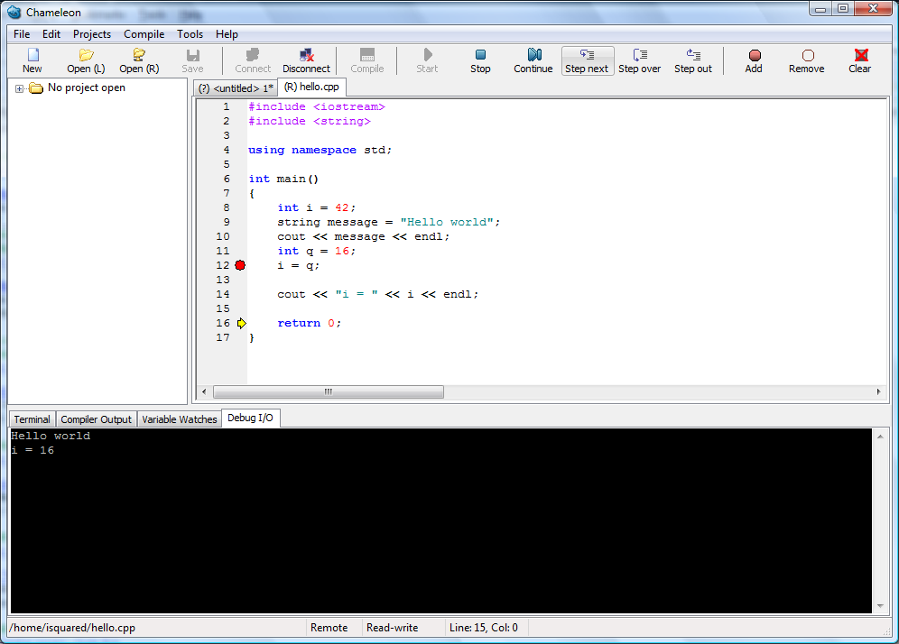Click the code 'using namespace std;'
899x644 pixels.
320,150
